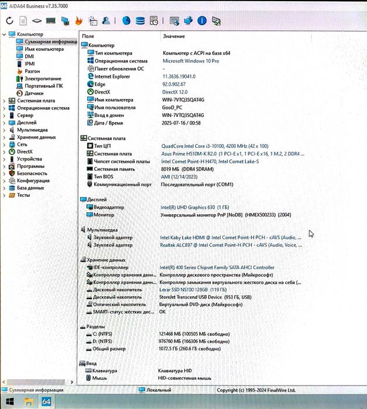
Task: Expand the Дисплей tree node
Action: (x=4, y=123)
